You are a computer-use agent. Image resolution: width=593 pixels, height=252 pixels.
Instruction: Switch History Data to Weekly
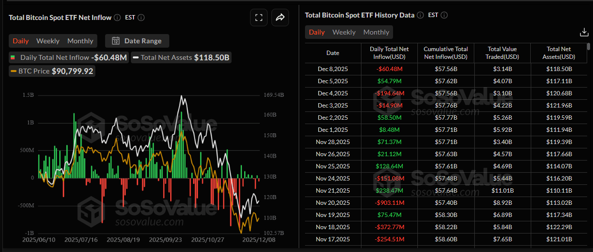[x=344, y=32]
